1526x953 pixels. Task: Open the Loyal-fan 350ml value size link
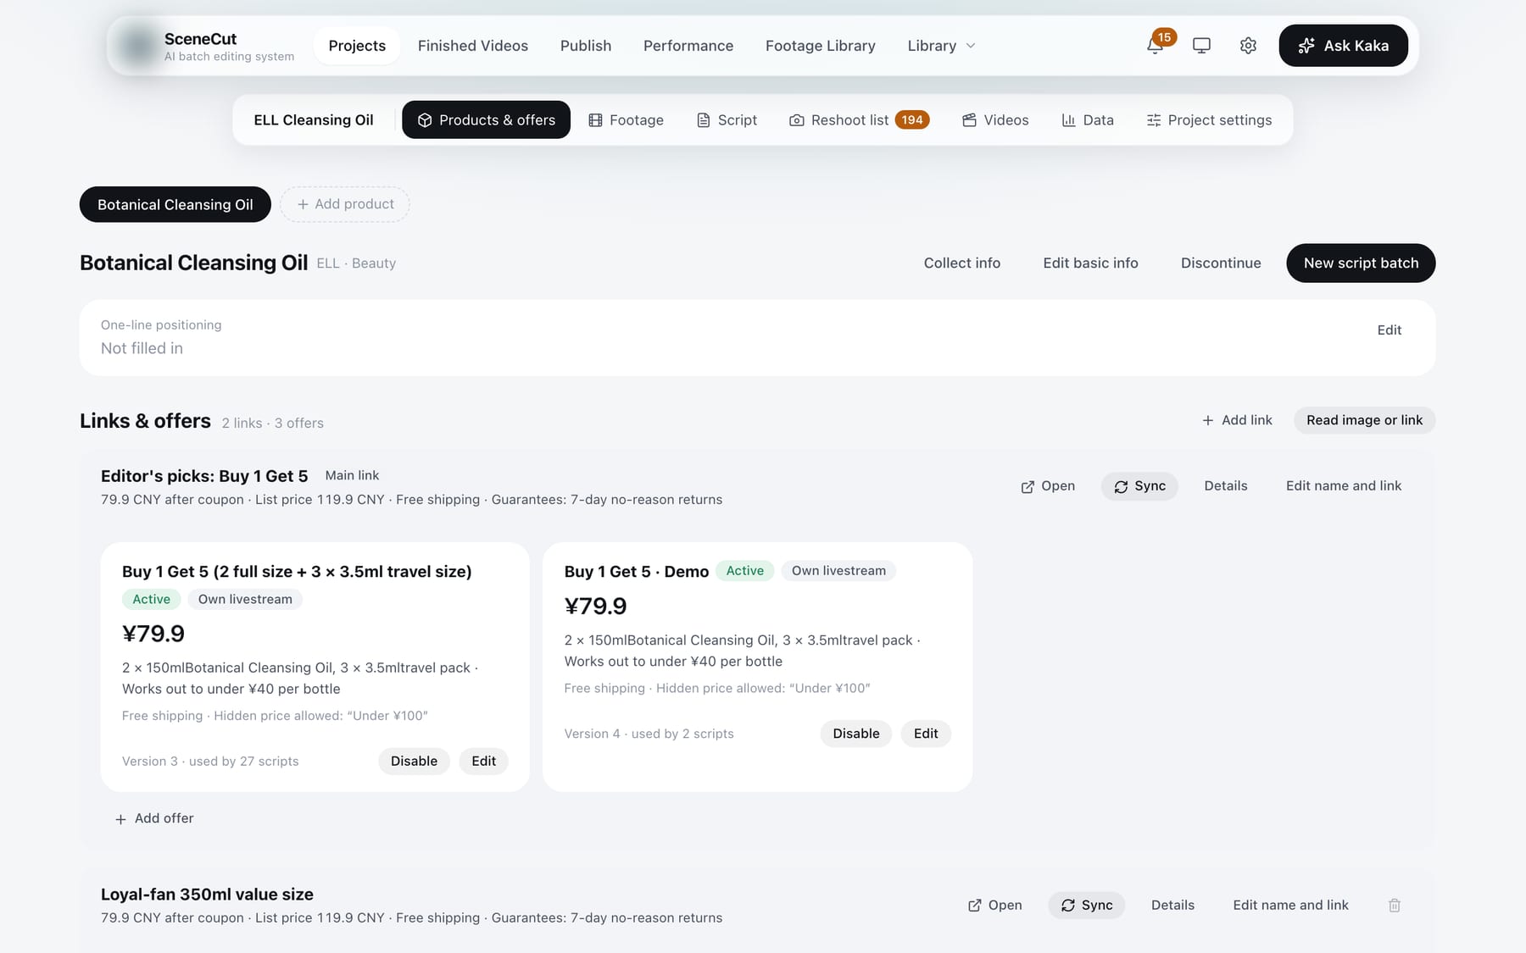995,906
